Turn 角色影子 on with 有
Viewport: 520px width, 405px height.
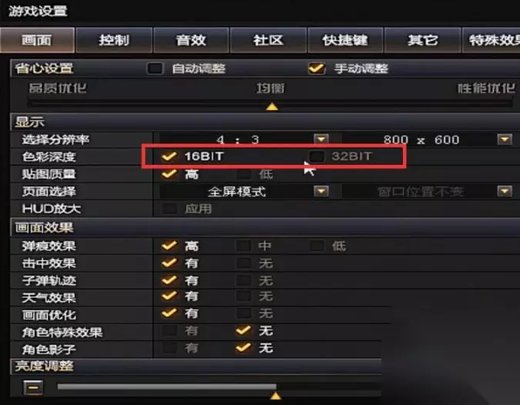coord(169,348)
